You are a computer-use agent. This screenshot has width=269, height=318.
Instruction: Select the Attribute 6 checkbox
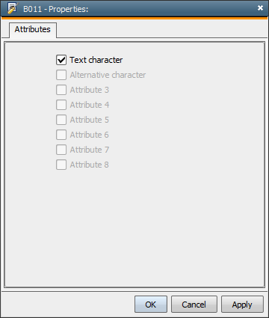point(61,135)
